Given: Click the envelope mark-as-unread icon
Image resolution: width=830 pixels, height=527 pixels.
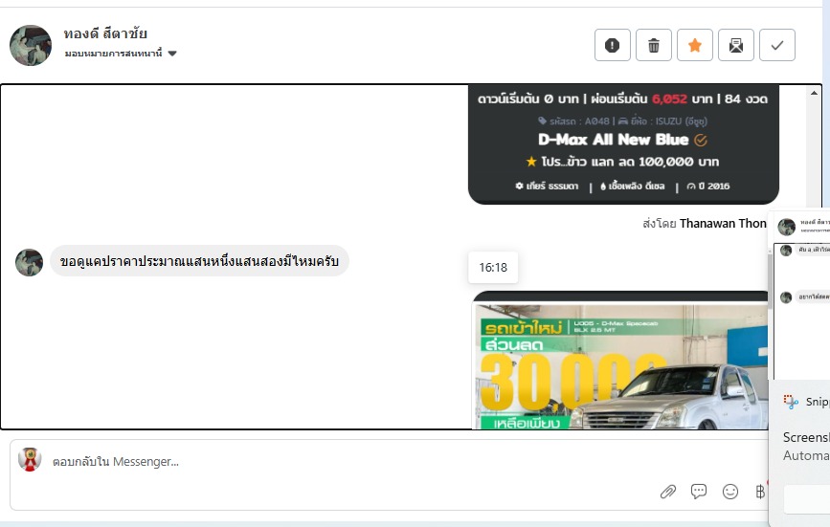Looking at the screenshot, I should [x=736, y=45].
